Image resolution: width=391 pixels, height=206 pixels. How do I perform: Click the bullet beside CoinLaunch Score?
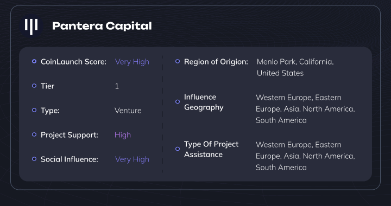pos(34,61)
